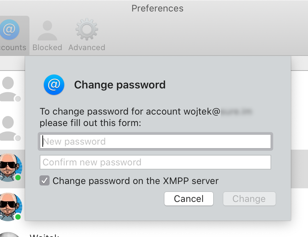Screen dimensions: 308x237
Task: Select the partially visible Wojtek account row
Action: coord(43,234)
